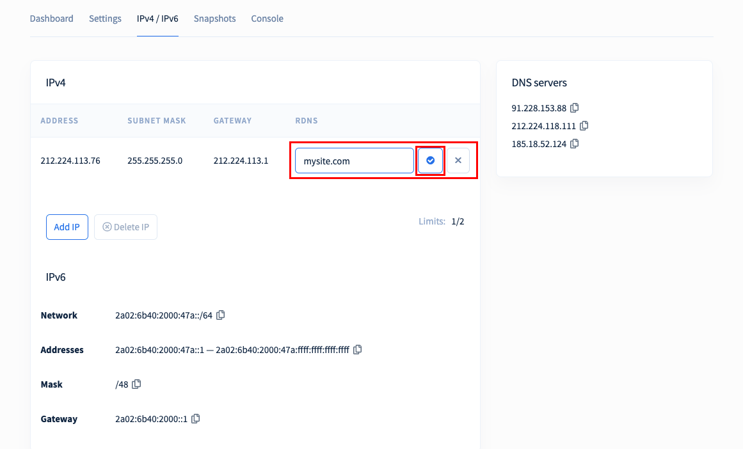The width and height of the screenshot is (743, 449).
Task: Cancel RDNS editing with the X button
Action: (458, 161)
